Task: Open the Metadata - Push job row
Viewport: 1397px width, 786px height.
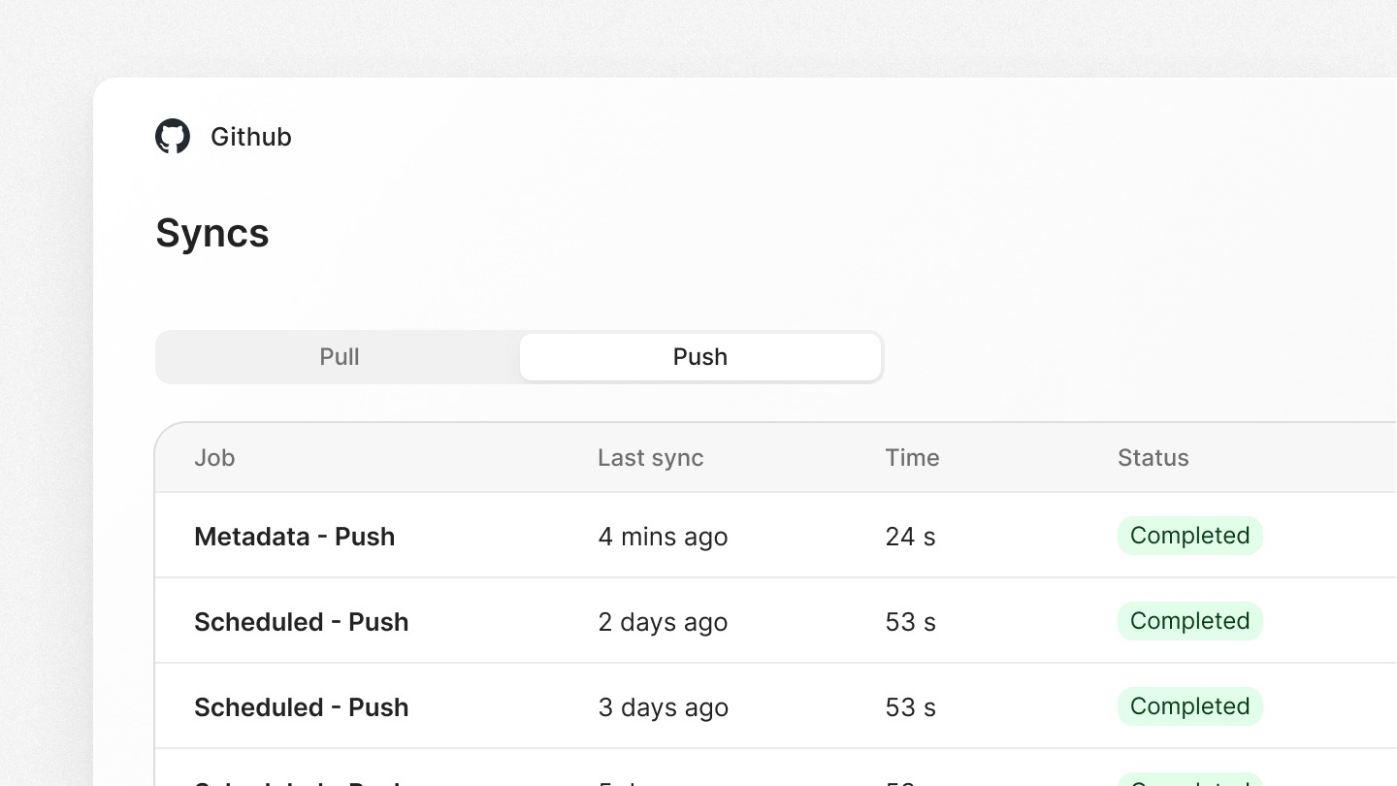Action: tap(294, 537)
